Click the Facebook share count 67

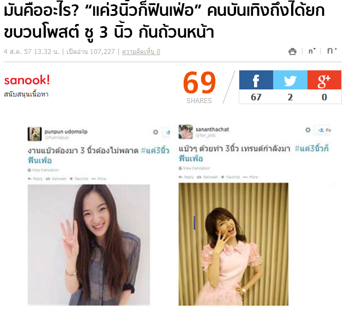tap(256, 97)
